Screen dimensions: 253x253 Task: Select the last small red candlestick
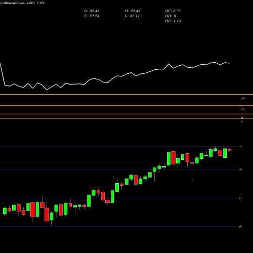point(230,150)
